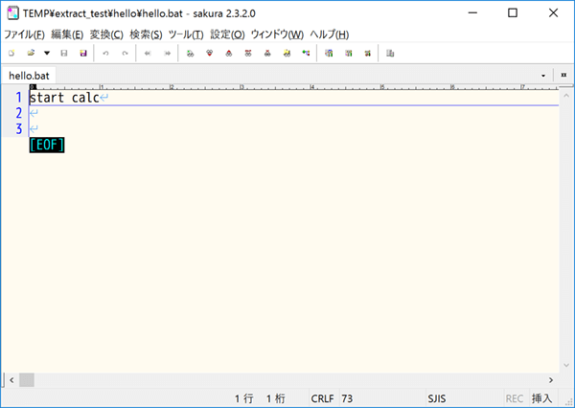This screenshot has height=408, width=575.
Task: Open the Grep search icon
Action: pyautogui.click(x=287, y=53)
